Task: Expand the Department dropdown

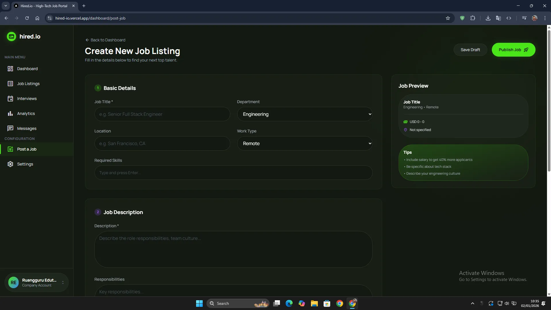Action: 304,114
